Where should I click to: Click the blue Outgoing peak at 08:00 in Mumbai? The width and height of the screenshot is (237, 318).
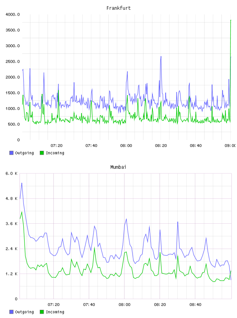click(x=126, y=219)
